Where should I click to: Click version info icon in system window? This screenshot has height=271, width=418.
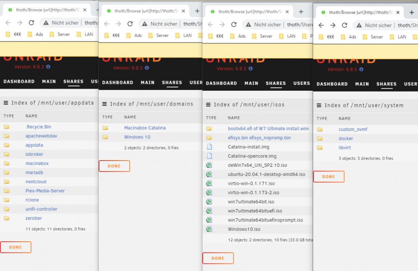pos(361,69)
